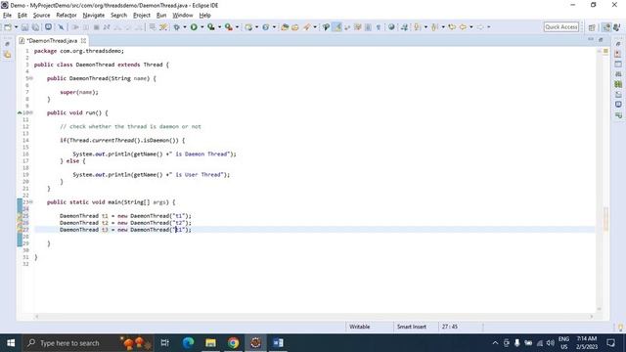This screenshot has height=352, width=626.
Task: Click the Terminate stop square icon
Action: 96,27
